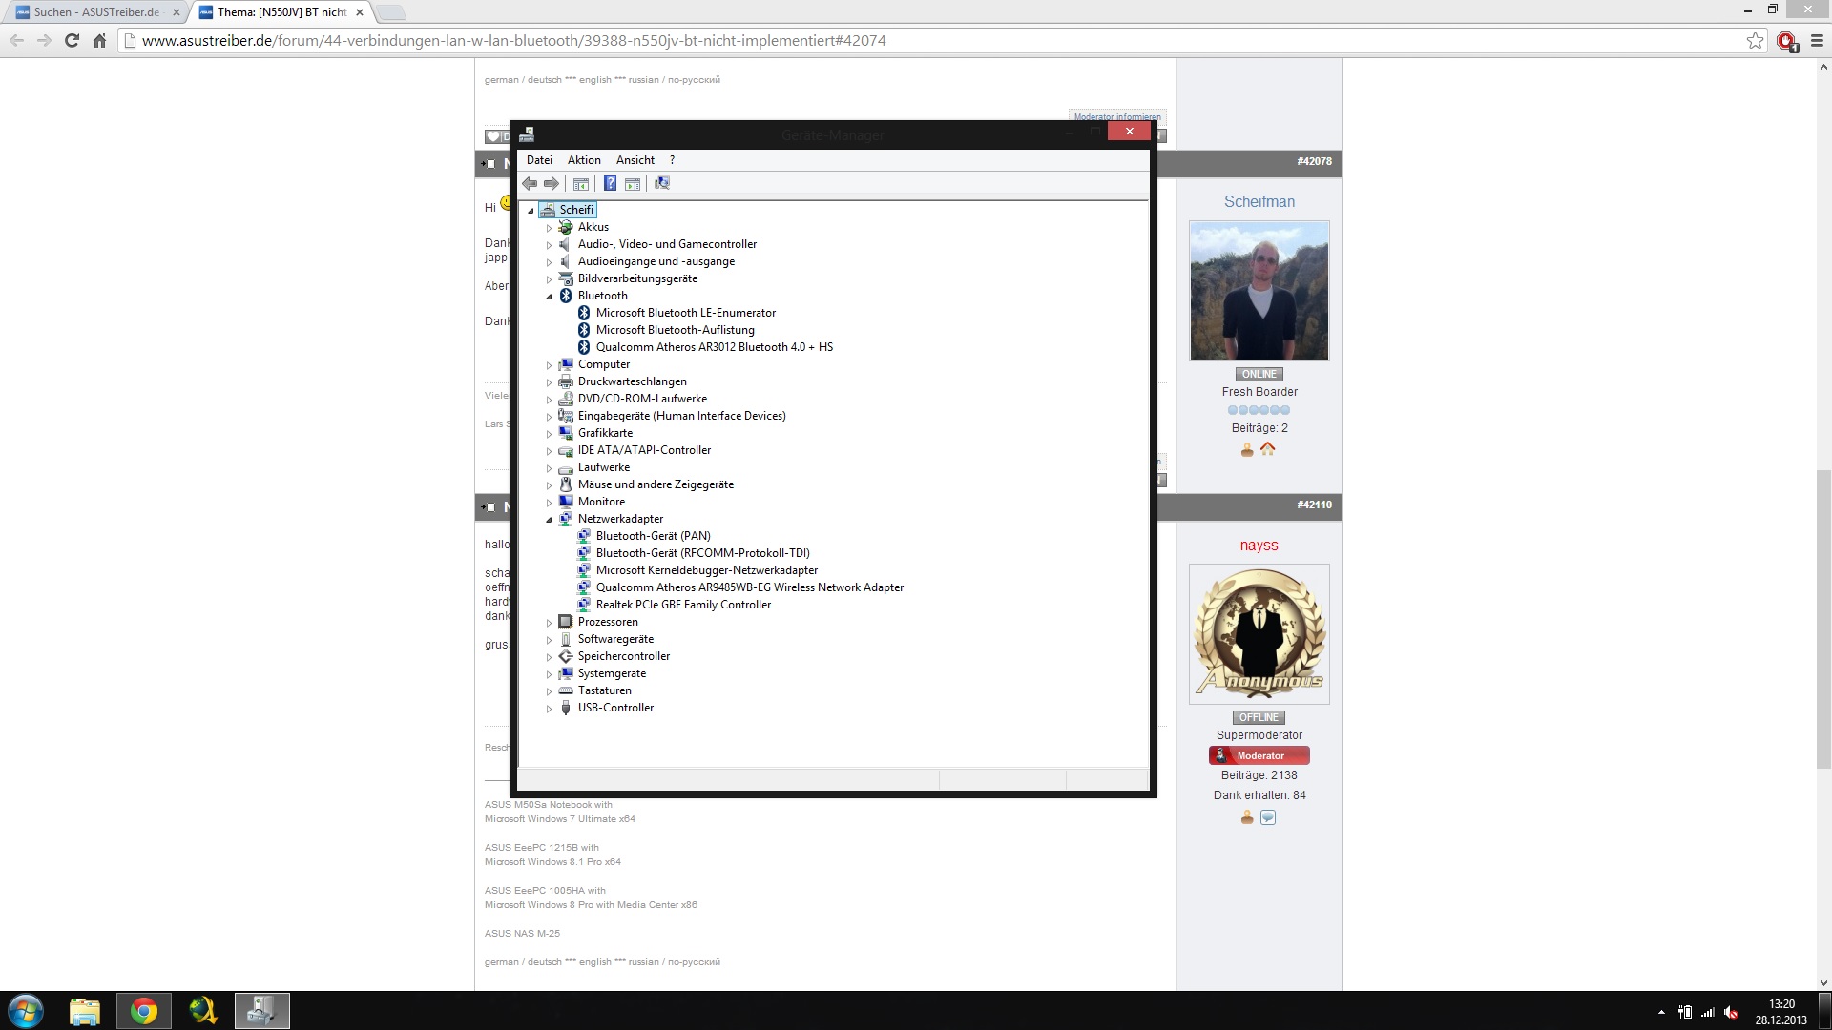
Task: Click the back arrow in Geräte-Manager toolbar
Action: coord(530,184)
